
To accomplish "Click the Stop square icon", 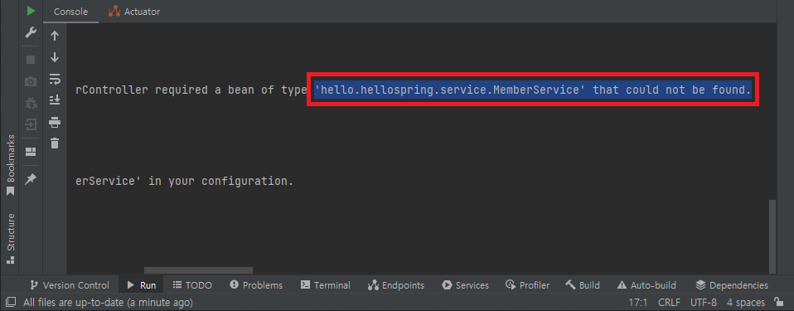I will point(31,60).
